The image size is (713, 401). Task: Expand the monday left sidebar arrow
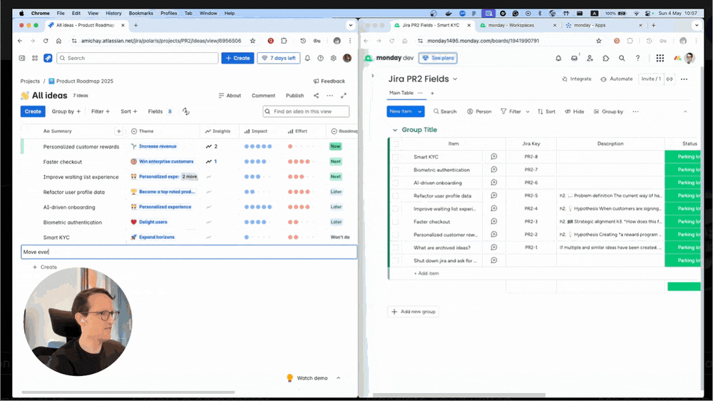point(372,76)
